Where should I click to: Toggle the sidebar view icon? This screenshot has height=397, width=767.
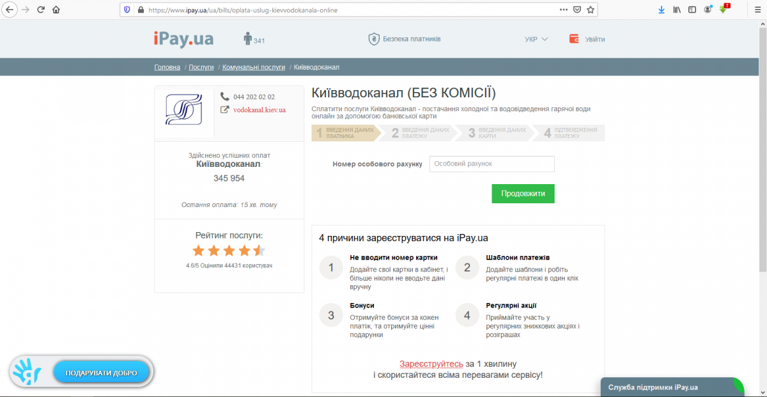(x=692, y=10)
